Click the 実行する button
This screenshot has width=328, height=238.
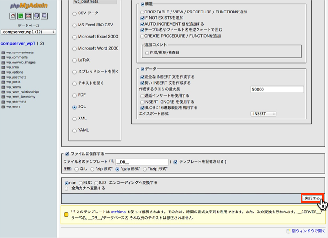click(312, 198)
